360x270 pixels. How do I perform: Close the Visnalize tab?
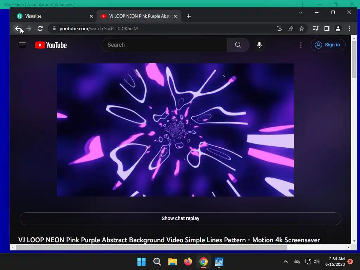[x=91, y=16]
